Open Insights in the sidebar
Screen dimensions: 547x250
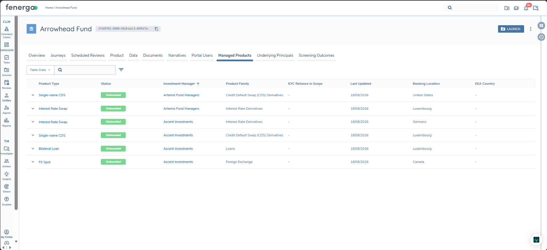point(7,176)
